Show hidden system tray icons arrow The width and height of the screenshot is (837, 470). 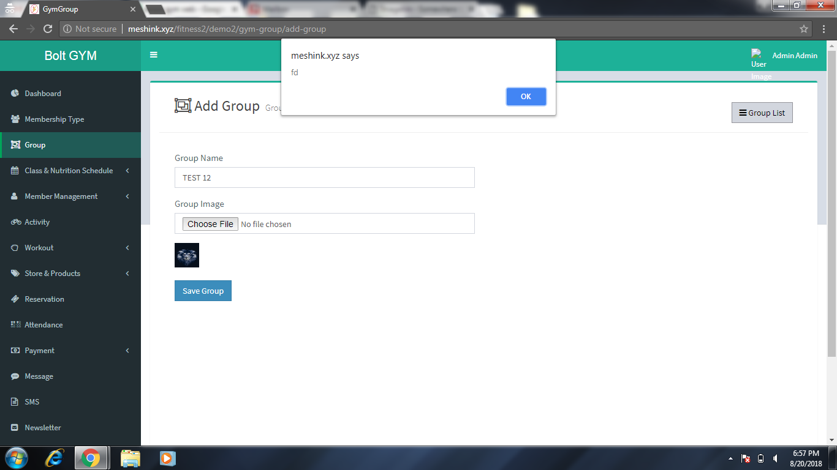pos(730,458)
